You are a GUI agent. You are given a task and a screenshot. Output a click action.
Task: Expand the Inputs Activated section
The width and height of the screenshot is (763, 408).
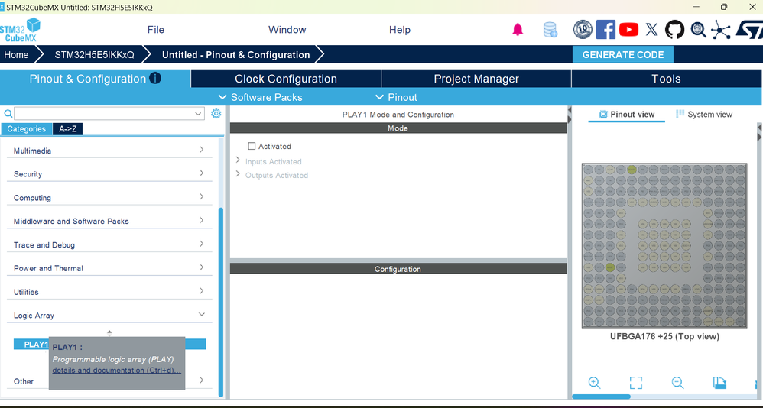[238, 160]
